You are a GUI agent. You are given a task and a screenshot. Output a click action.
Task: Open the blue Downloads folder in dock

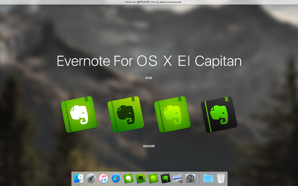coord(208,179)
